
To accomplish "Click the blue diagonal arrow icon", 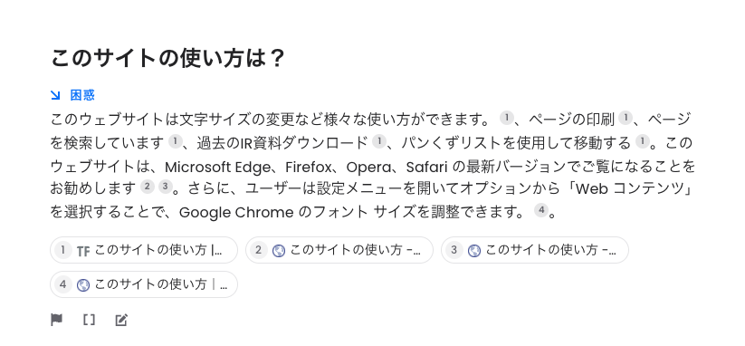I will pyautogui.click(x=55, y=95).
